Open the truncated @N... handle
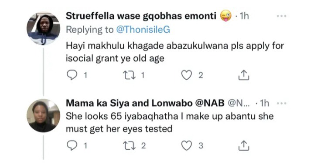 pyautogui.click(x=239, y=103)
